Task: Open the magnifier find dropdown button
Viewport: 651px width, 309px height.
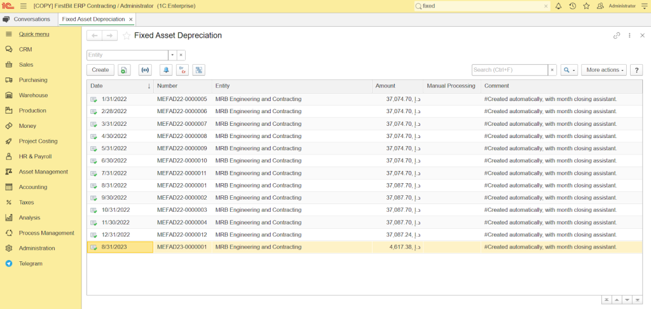Action: pyautogui.click(x=569, y=70)
